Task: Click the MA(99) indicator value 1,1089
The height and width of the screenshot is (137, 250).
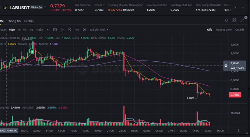Action: (x=54, y=44)
